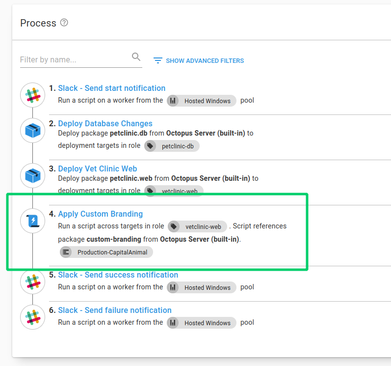The image size is (391, 366).
Task: Click the advanced filters funnel icon
Action: (x=158, y=60)
